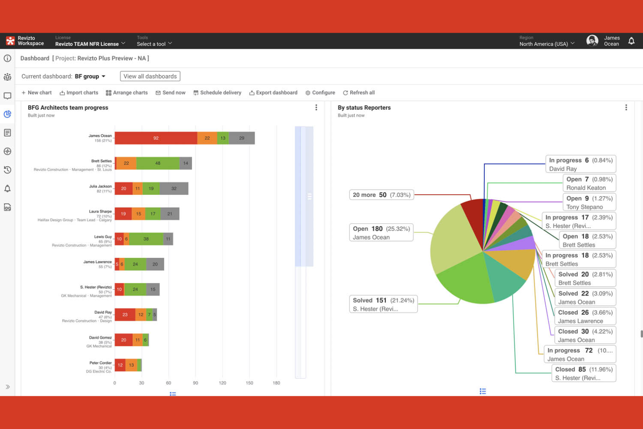Click 'Open 180 James Ocean' pie label
The width and height of the screenshot is (643, 429).
(381, 233)
